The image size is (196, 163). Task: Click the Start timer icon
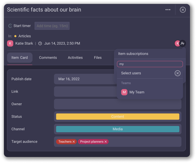click(10, 26)
